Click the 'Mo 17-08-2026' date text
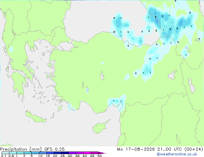Screen dimensions: 204x157 (x=136, y=149)
